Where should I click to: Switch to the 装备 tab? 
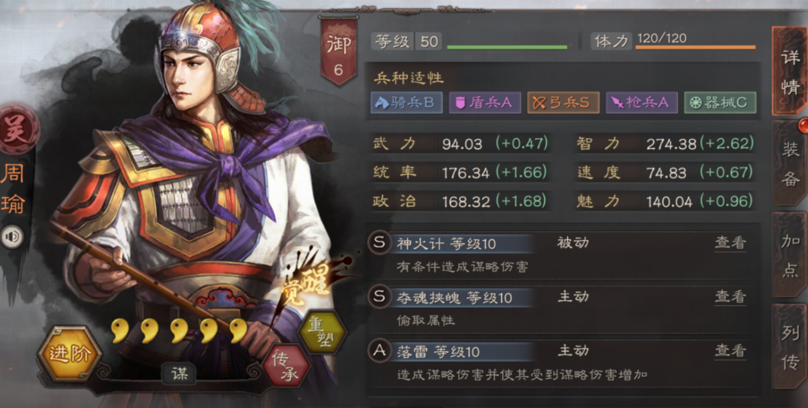pos(790,163)
